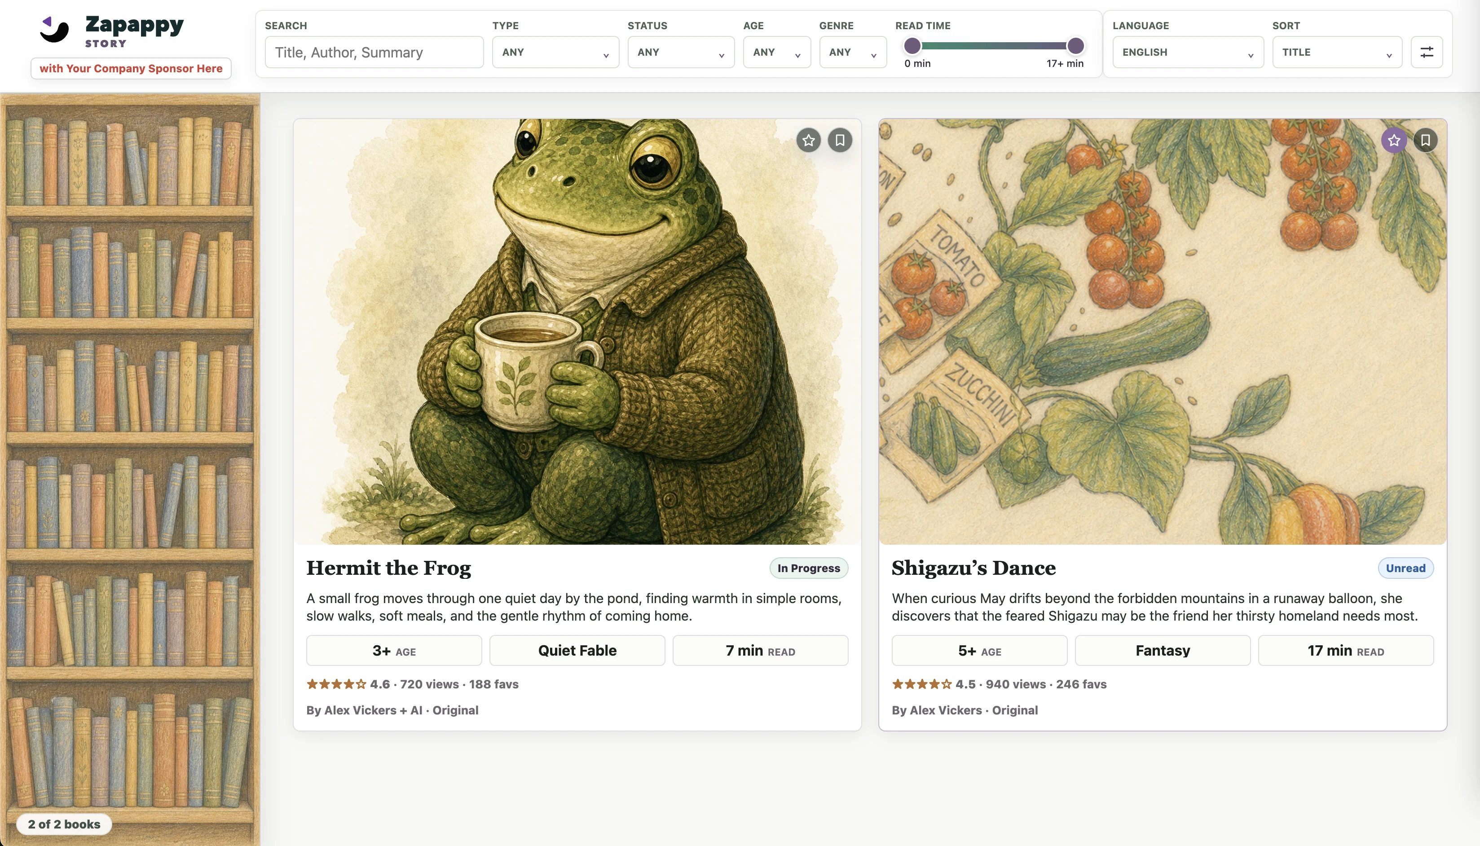Screen dimensions: 1480x846
Task: Expand the Genre filter dropdown
Action: pos(853,52)
